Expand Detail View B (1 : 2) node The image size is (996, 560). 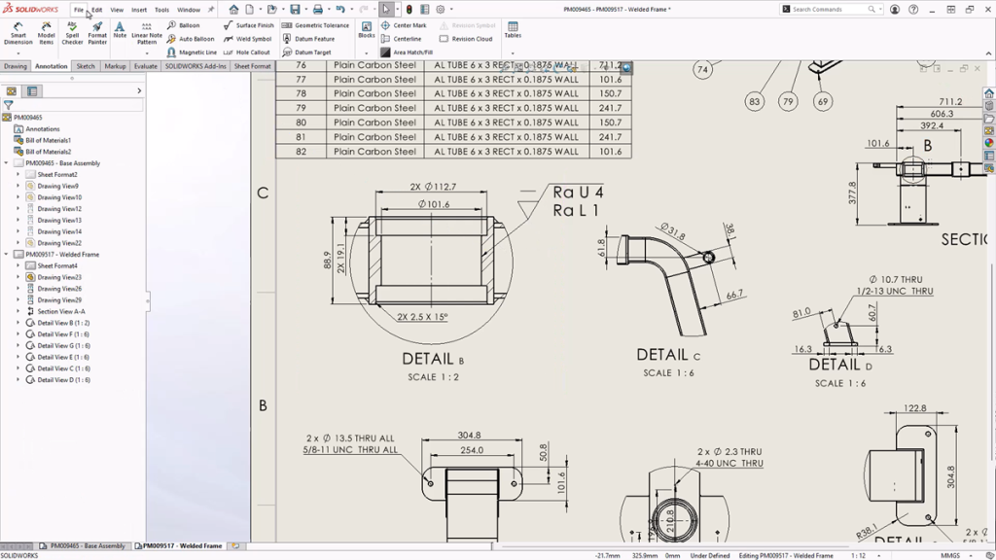point(18,323)
